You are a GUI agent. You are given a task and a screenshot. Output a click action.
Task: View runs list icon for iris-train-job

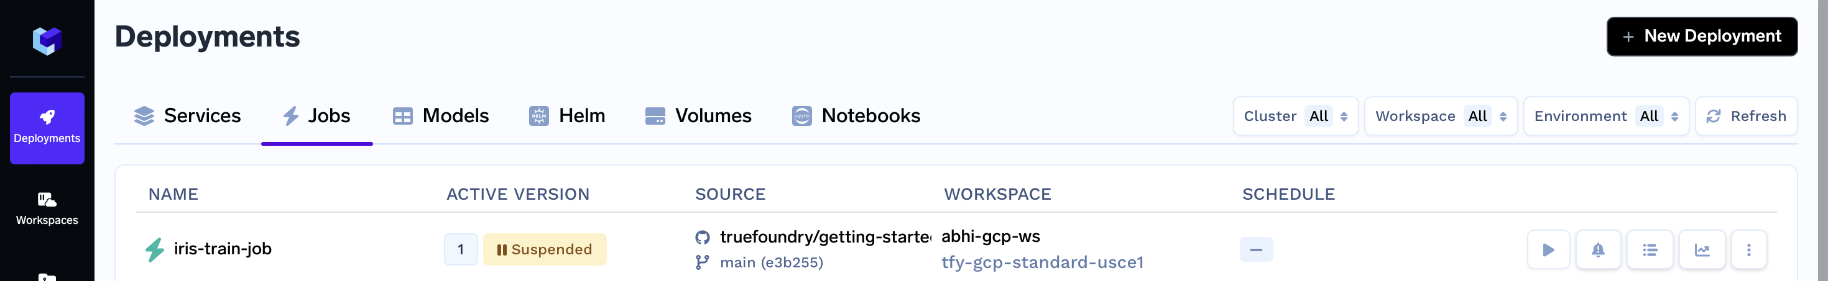pos(1650,250)
